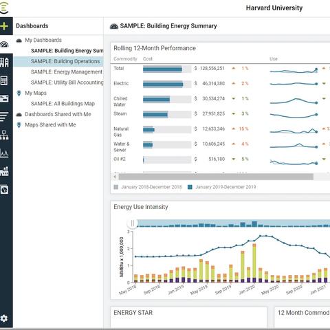Click map pin icon beside My Maps

coord(19,93)
